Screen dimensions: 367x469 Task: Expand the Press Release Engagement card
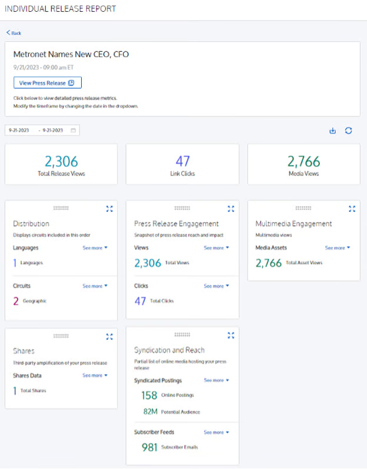[x=231, y=209]
